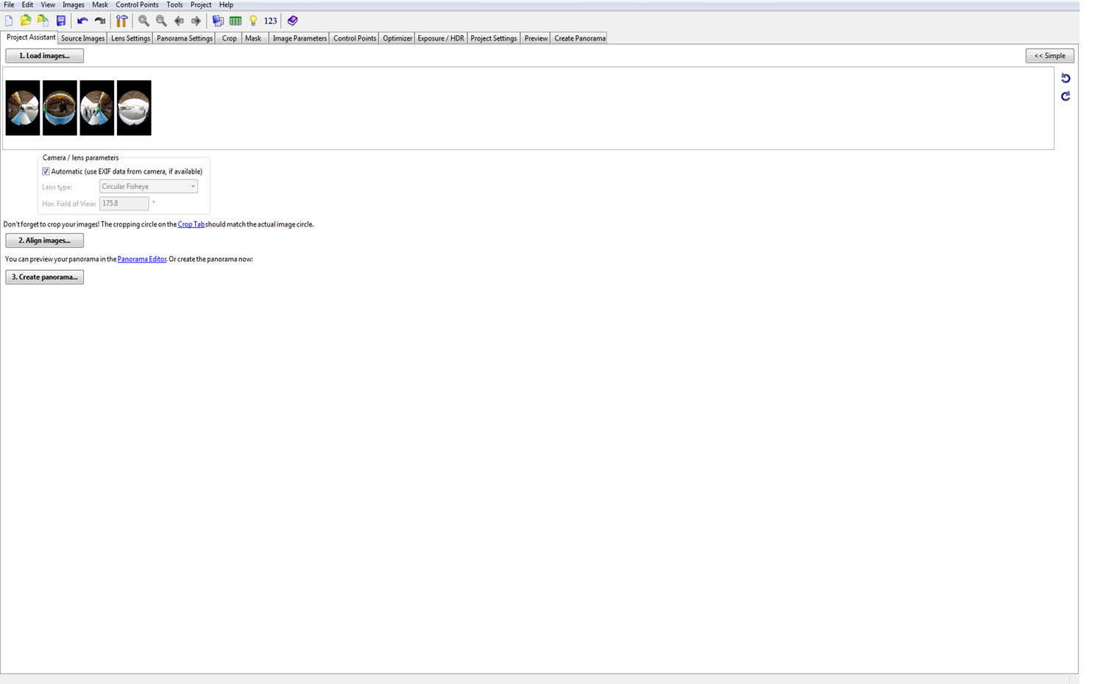Rotate images clockwise using the lower rotate icon
The image size is (1104, 684).
click(1065, 96)
